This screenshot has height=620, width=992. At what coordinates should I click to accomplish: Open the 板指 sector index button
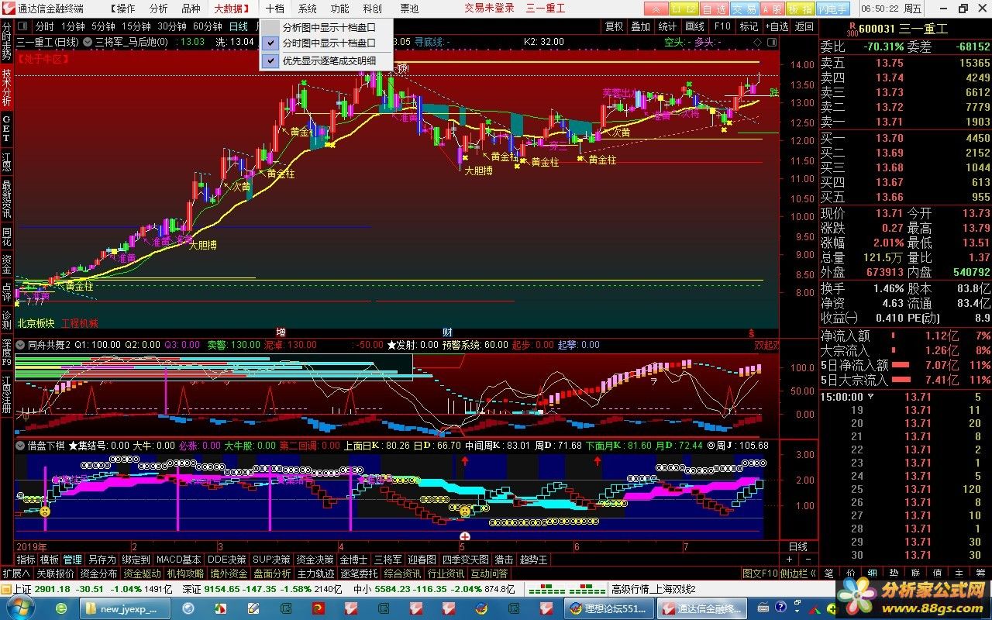pos(800,9)
